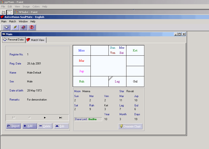Open the AstroVision Help menu
The image size is (209, 149).
(x=33, y=21)
